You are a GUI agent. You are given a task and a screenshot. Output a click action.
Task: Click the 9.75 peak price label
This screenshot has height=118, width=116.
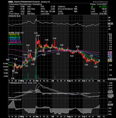coord(36,33)
